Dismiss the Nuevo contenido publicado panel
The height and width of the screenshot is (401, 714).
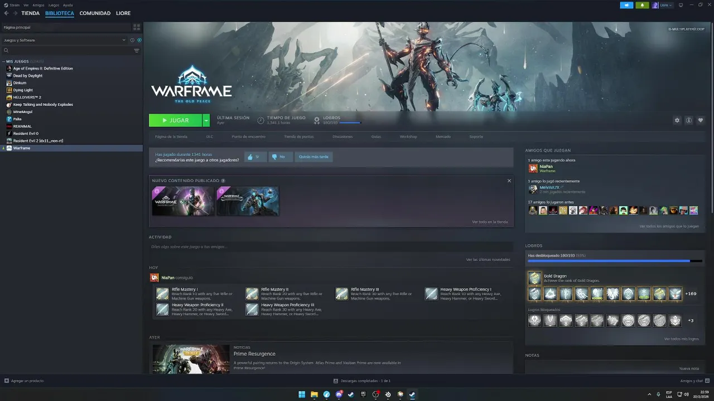coord(509,180)
